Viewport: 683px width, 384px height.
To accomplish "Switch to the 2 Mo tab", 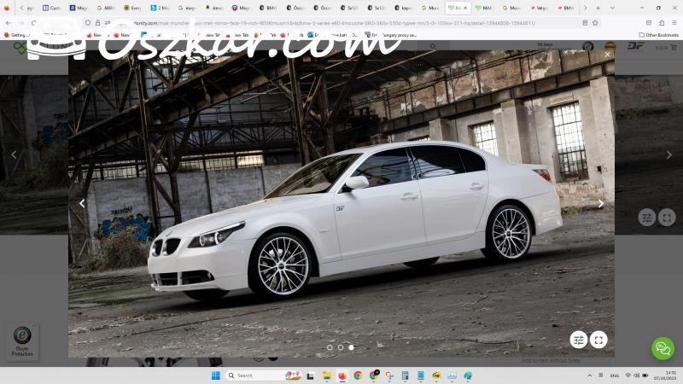I will coord(160,8).
